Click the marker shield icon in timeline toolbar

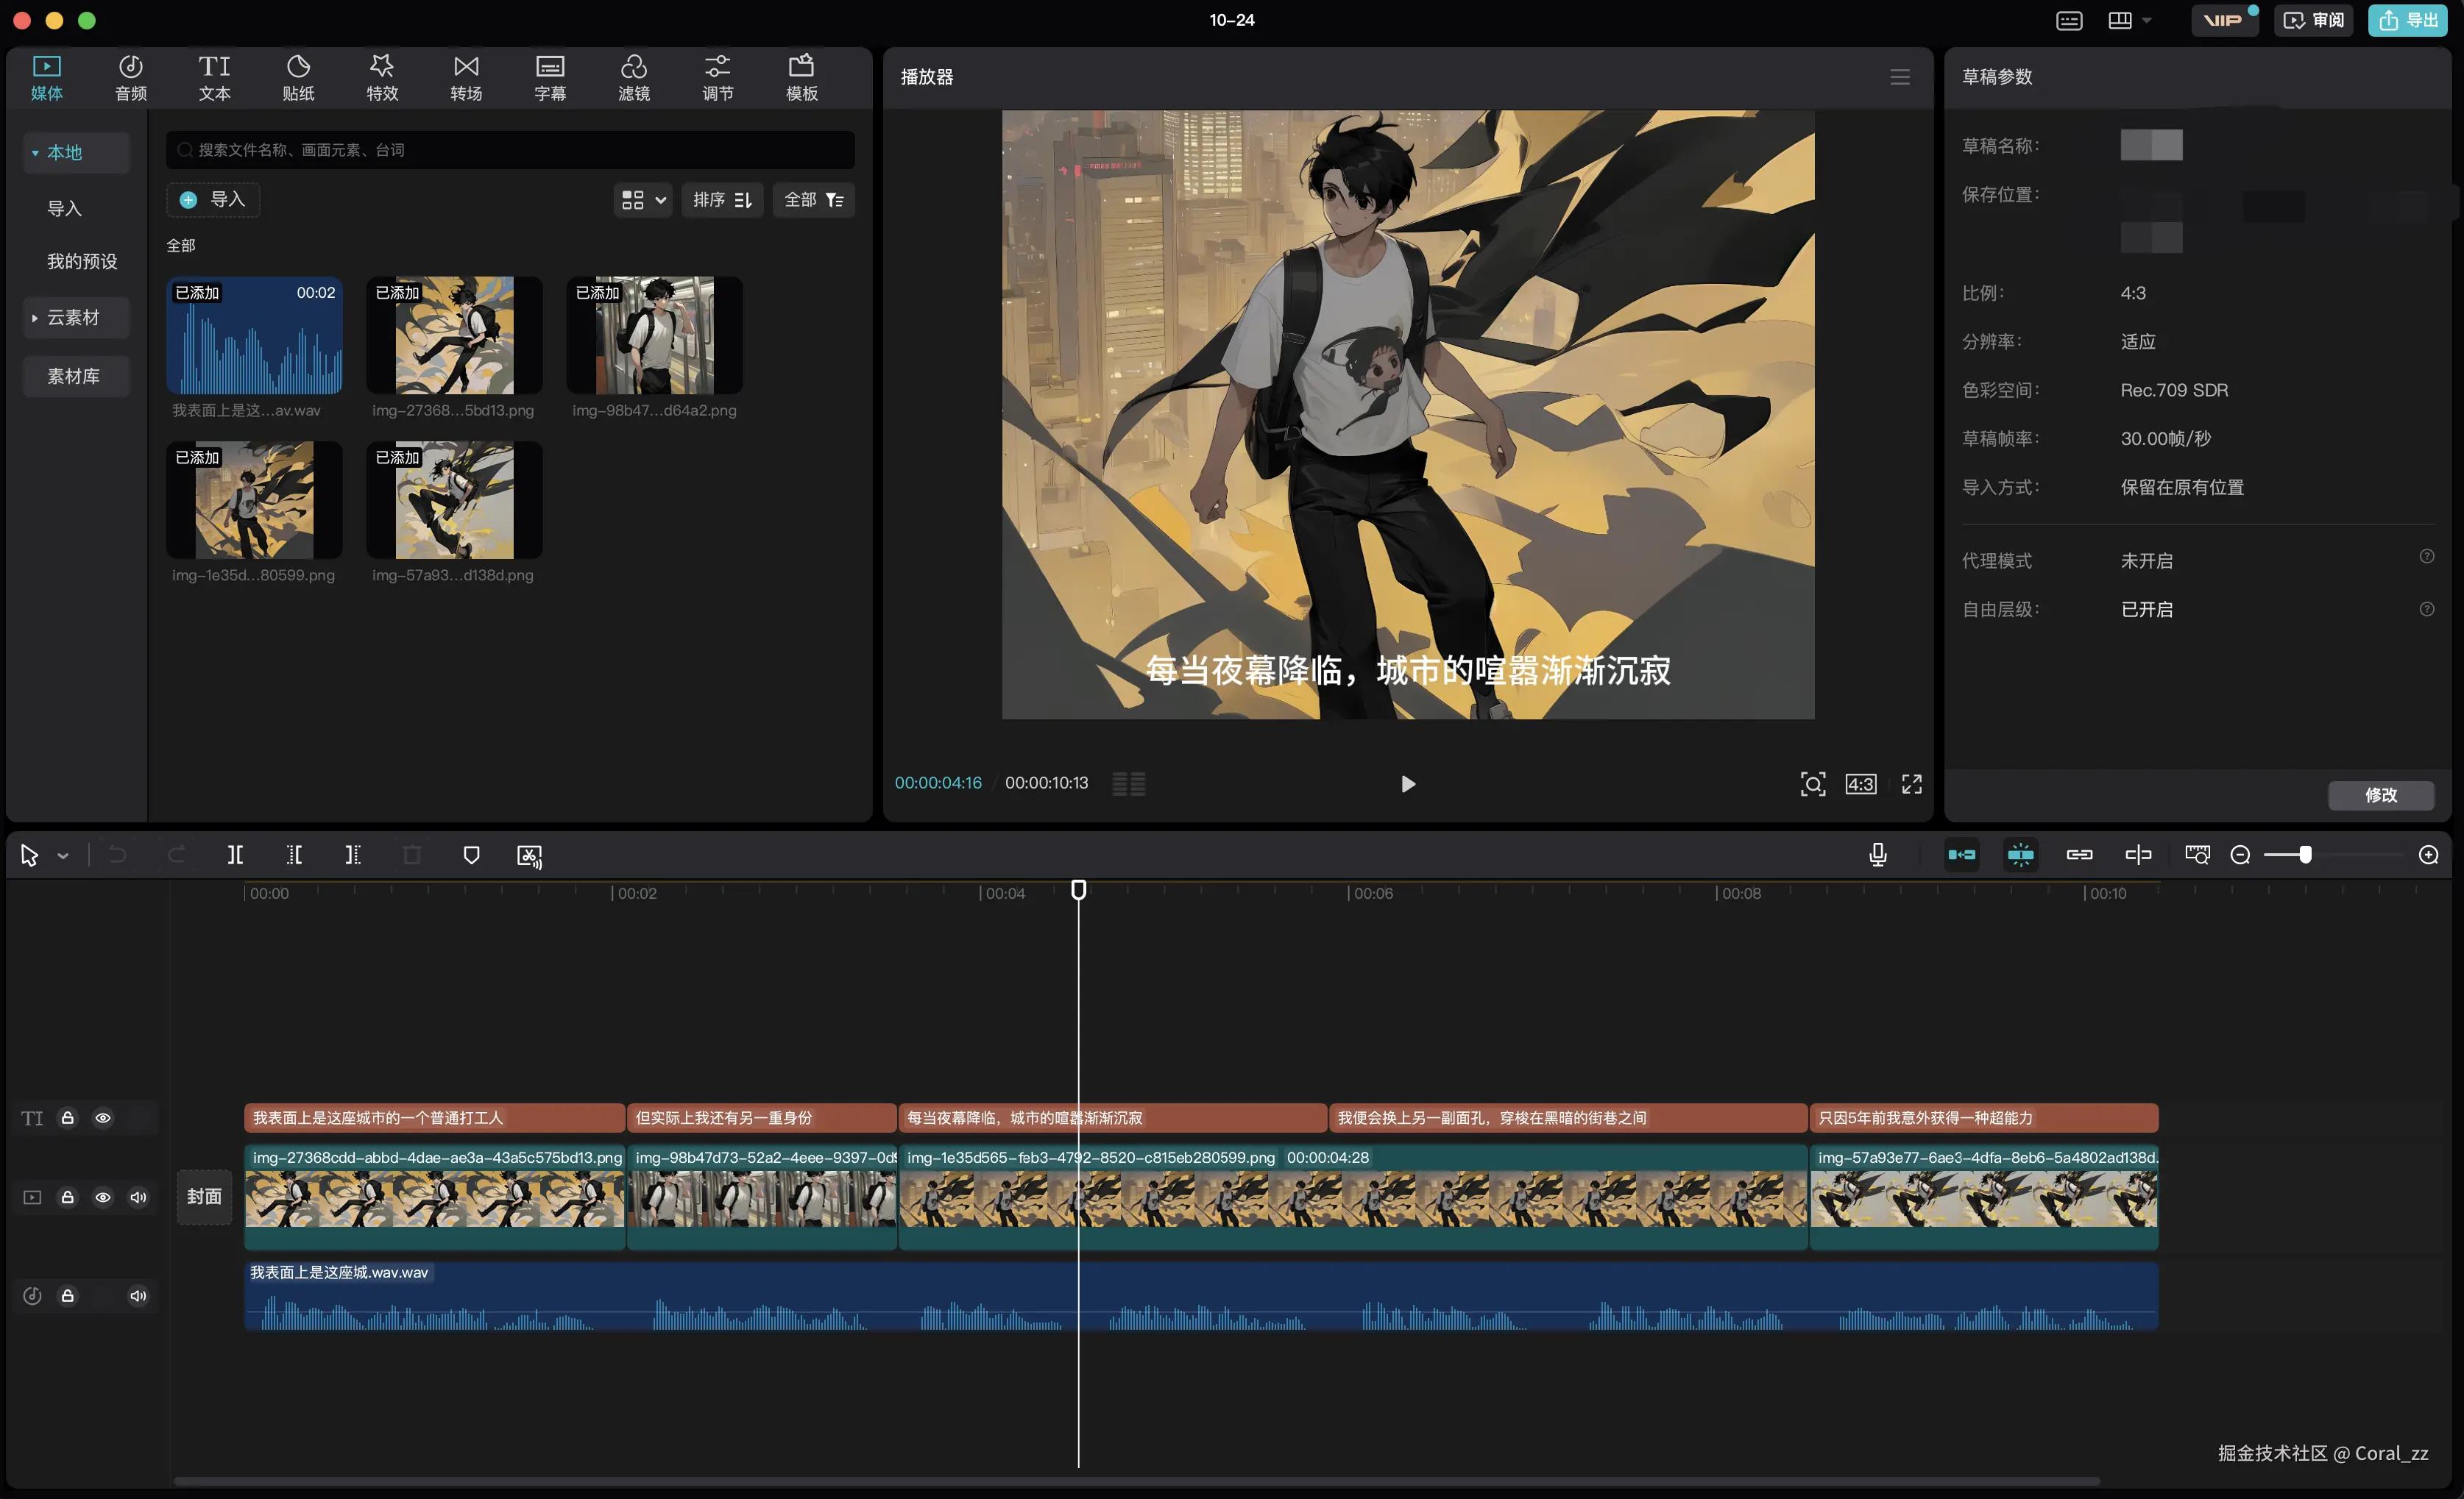471,855
